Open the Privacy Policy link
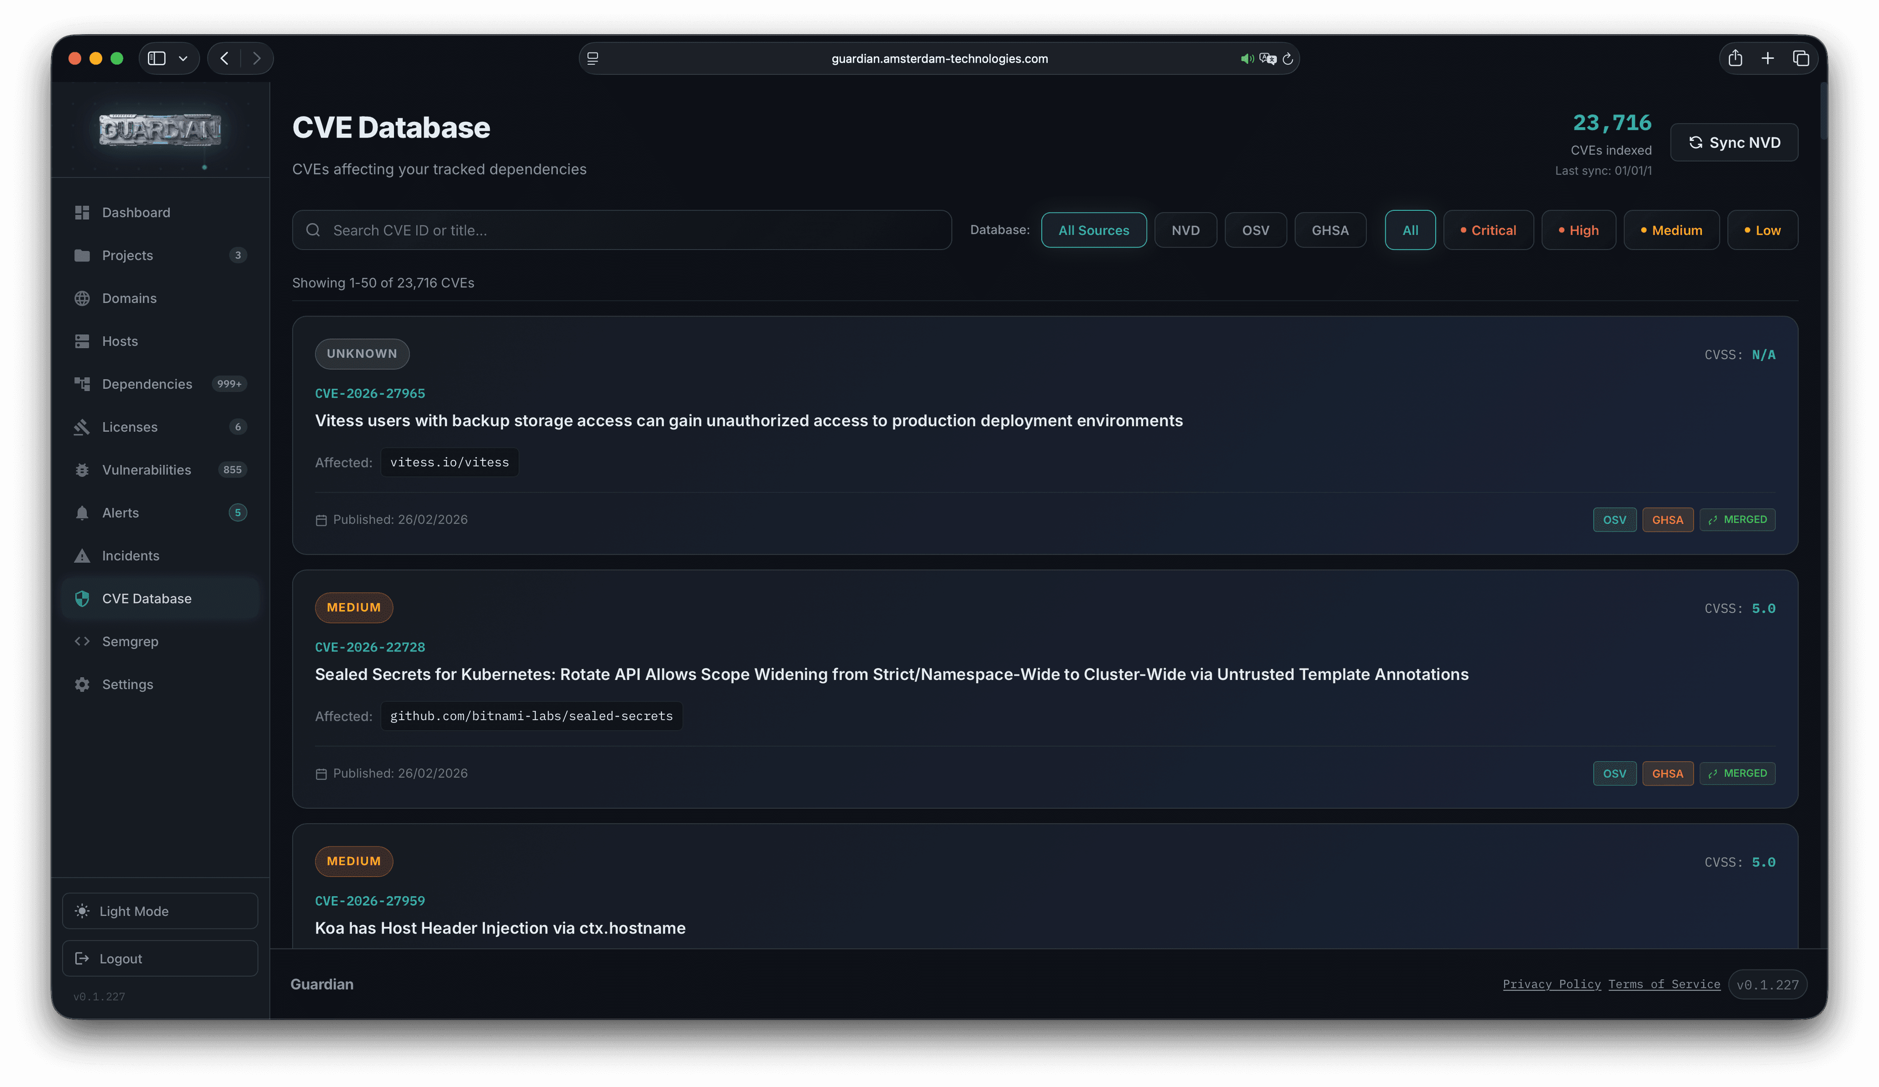Screen dimensions: 1879x1087 point(1552,984)
